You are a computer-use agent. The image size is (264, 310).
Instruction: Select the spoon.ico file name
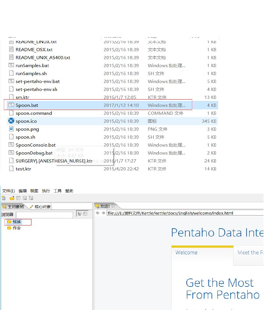[26, 121]
